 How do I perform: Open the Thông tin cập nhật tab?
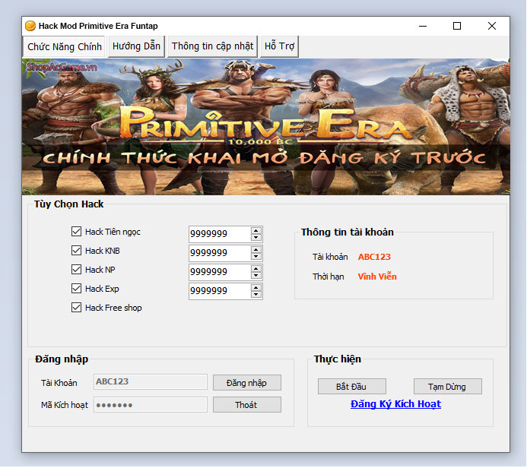[x=212, y=46]
